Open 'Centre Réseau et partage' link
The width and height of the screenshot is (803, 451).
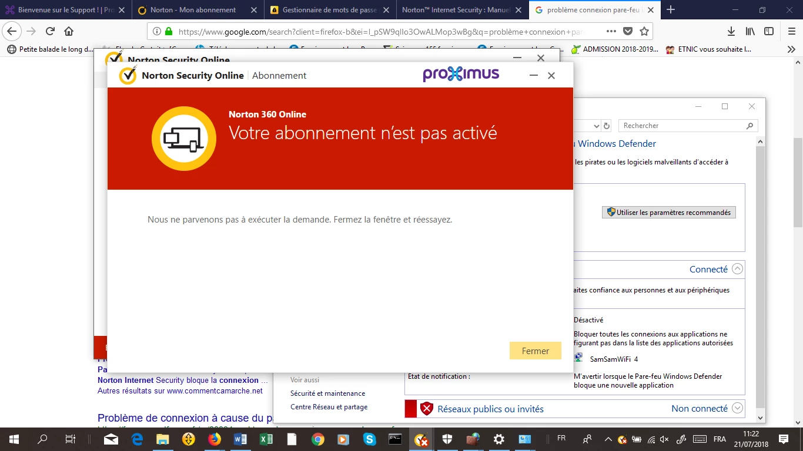329,407
